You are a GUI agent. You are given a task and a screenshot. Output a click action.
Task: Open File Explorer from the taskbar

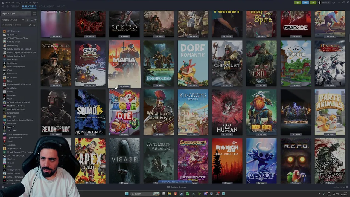click(x=169, y=194)
